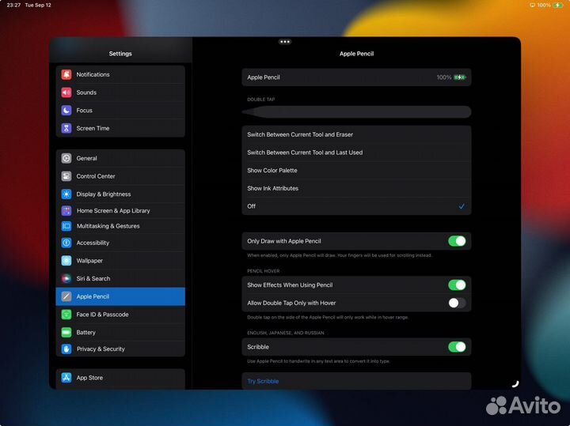This screenshot has height=426, width=570.
Task: Click Display & Brightness sun icon
Action: click(66, 194)
